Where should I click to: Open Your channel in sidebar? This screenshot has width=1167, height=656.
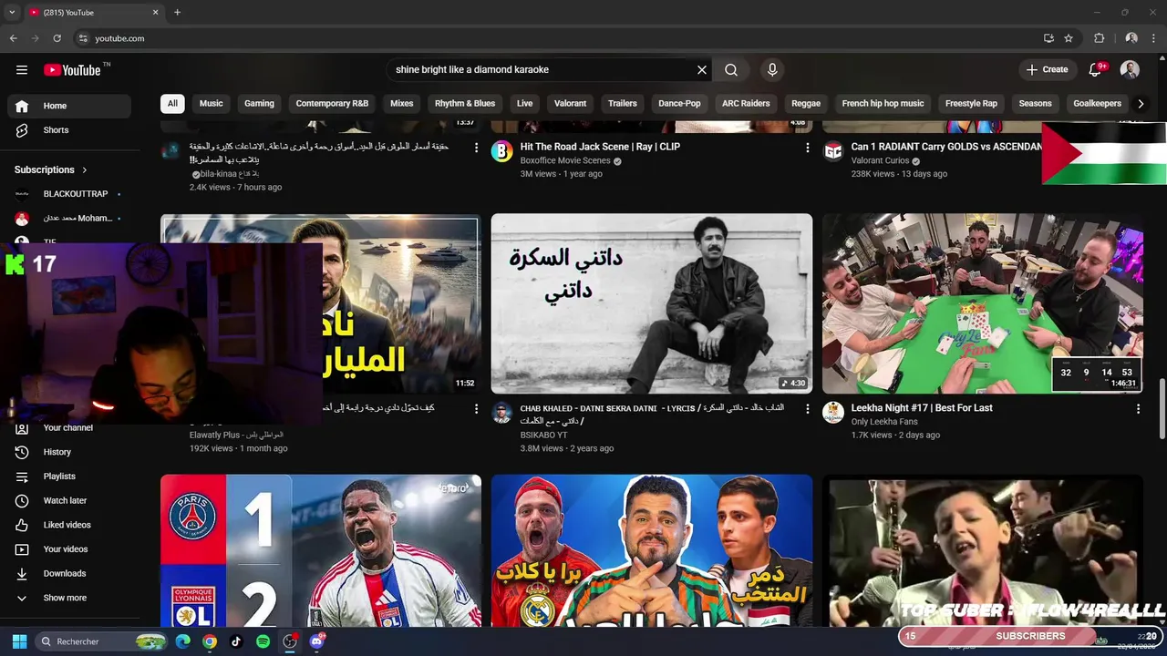(x=69, y=427)
